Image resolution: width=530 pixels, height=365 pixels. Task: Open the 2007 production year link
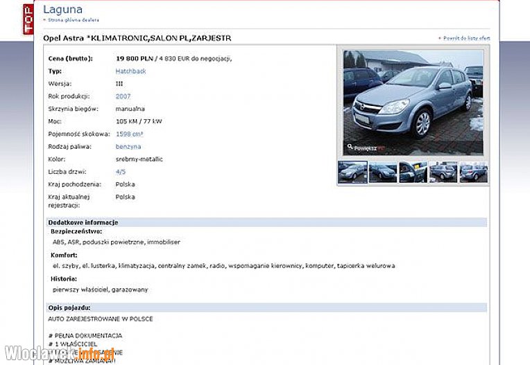pyautogui.click(x=123, y=96)
